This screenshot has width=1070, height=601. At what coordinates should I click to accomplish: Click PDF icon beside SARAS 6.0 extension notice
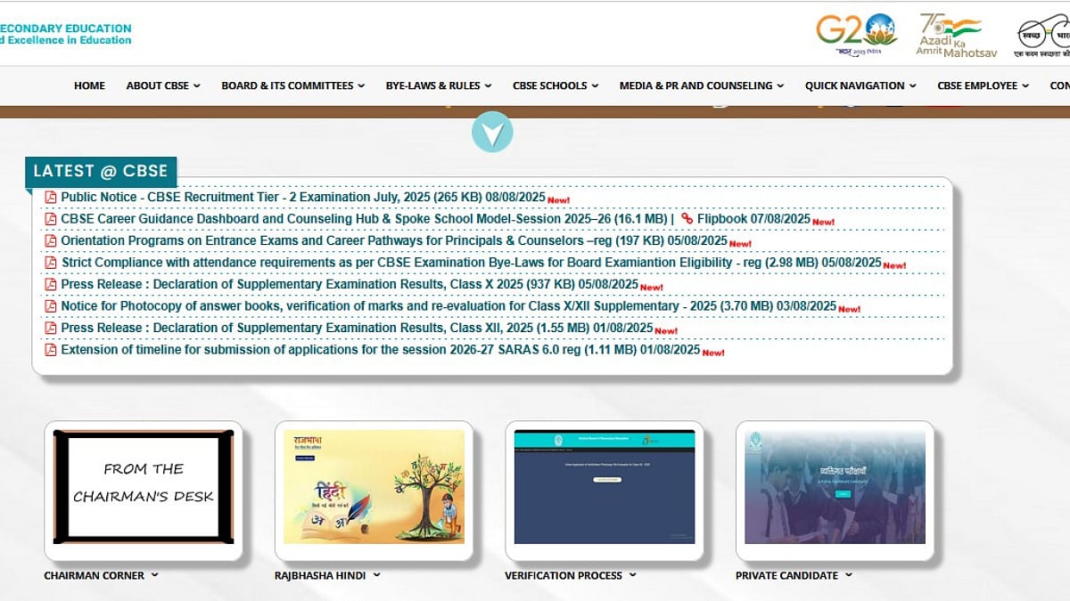[x=51, y=350]
